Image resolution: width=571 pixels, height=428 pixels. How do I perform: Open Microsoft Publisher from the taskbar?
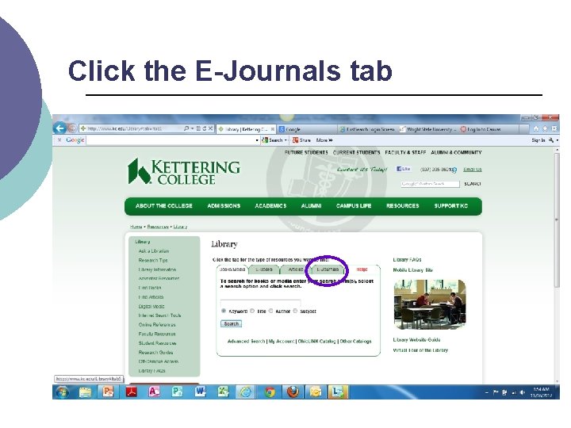(177, 392)
